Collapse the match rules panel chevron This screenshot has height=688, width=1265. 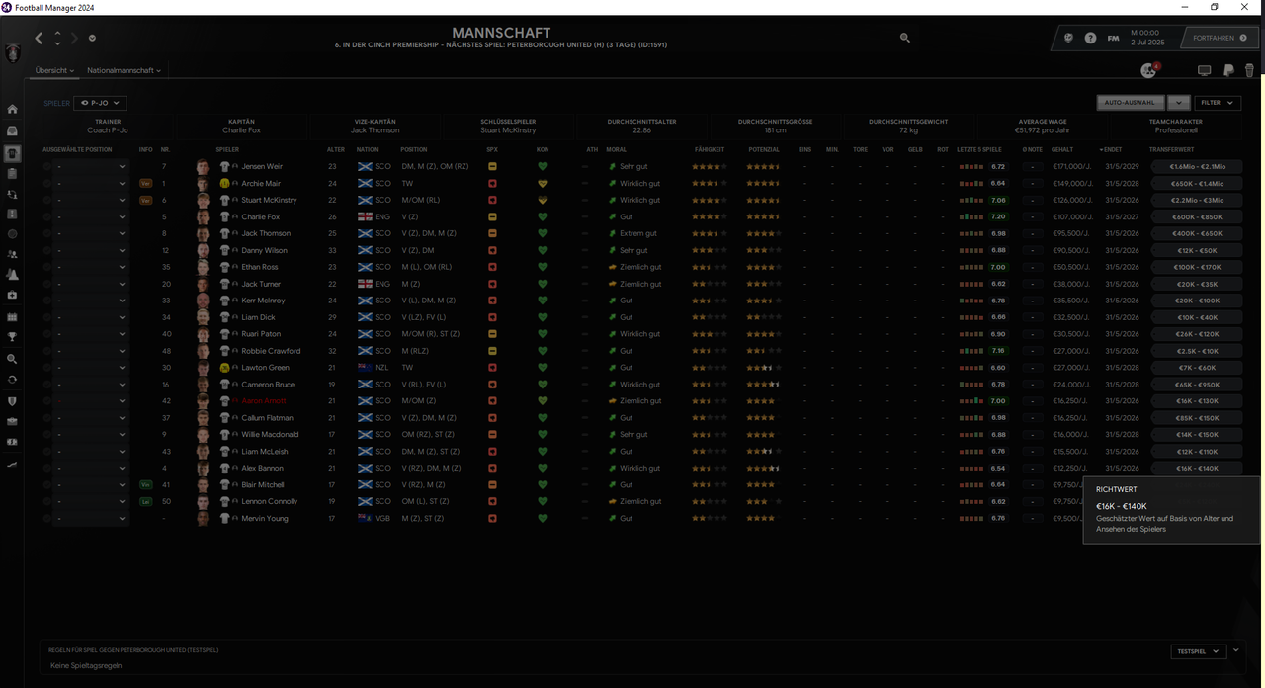(1236, 650)
